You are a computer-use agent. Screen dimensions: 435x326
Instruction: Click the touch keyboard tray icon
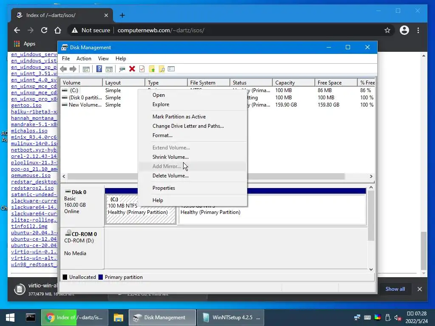click(367, 318)
